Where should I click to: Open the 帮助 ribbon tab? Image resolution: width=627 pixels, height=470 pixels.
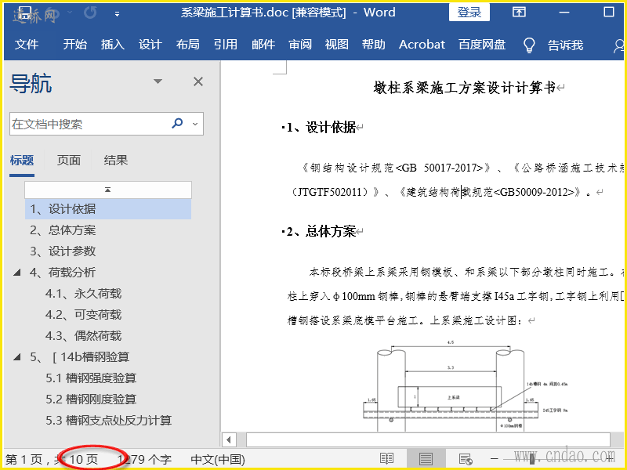tap(374, 45)
